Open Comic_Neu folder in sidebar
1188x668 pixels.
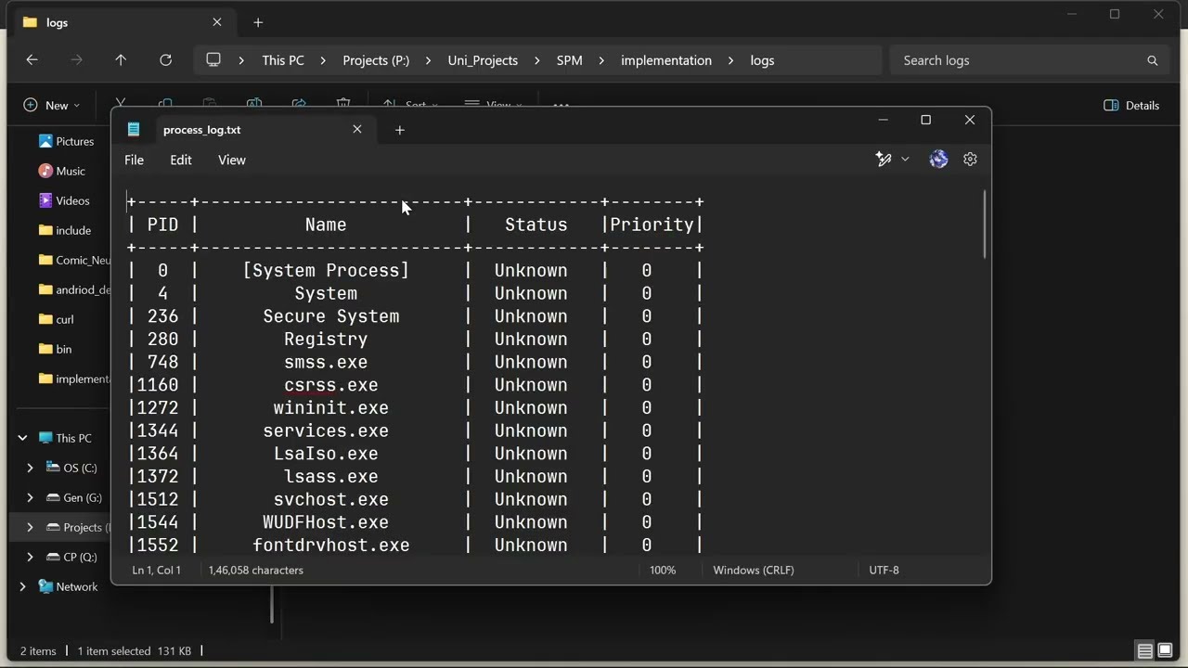[x=74, y=260]
